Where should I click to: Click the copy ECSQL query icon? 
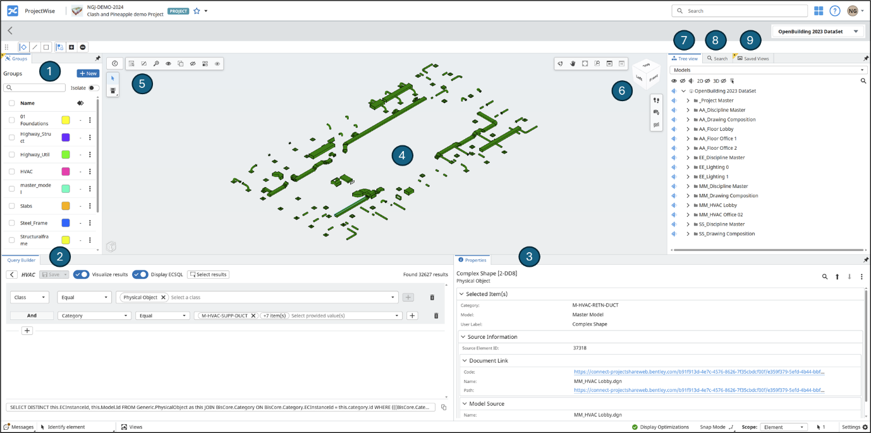tap(444, 408)
